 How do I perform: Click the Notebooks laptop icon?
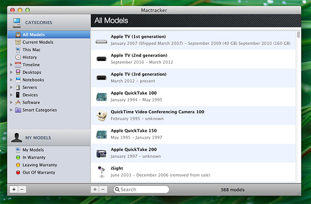click(x=18, y=80)
